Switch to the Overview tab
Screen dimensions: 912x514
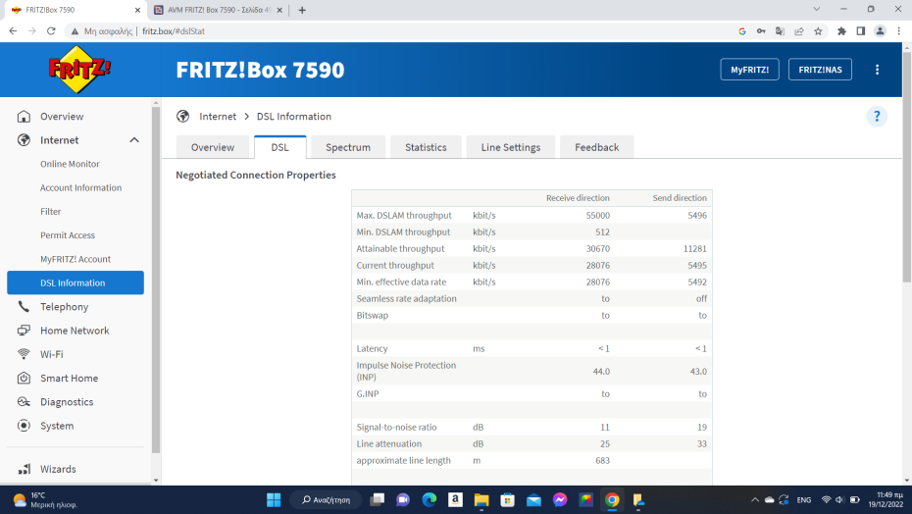pyautogui.click(x=213, y=147)
